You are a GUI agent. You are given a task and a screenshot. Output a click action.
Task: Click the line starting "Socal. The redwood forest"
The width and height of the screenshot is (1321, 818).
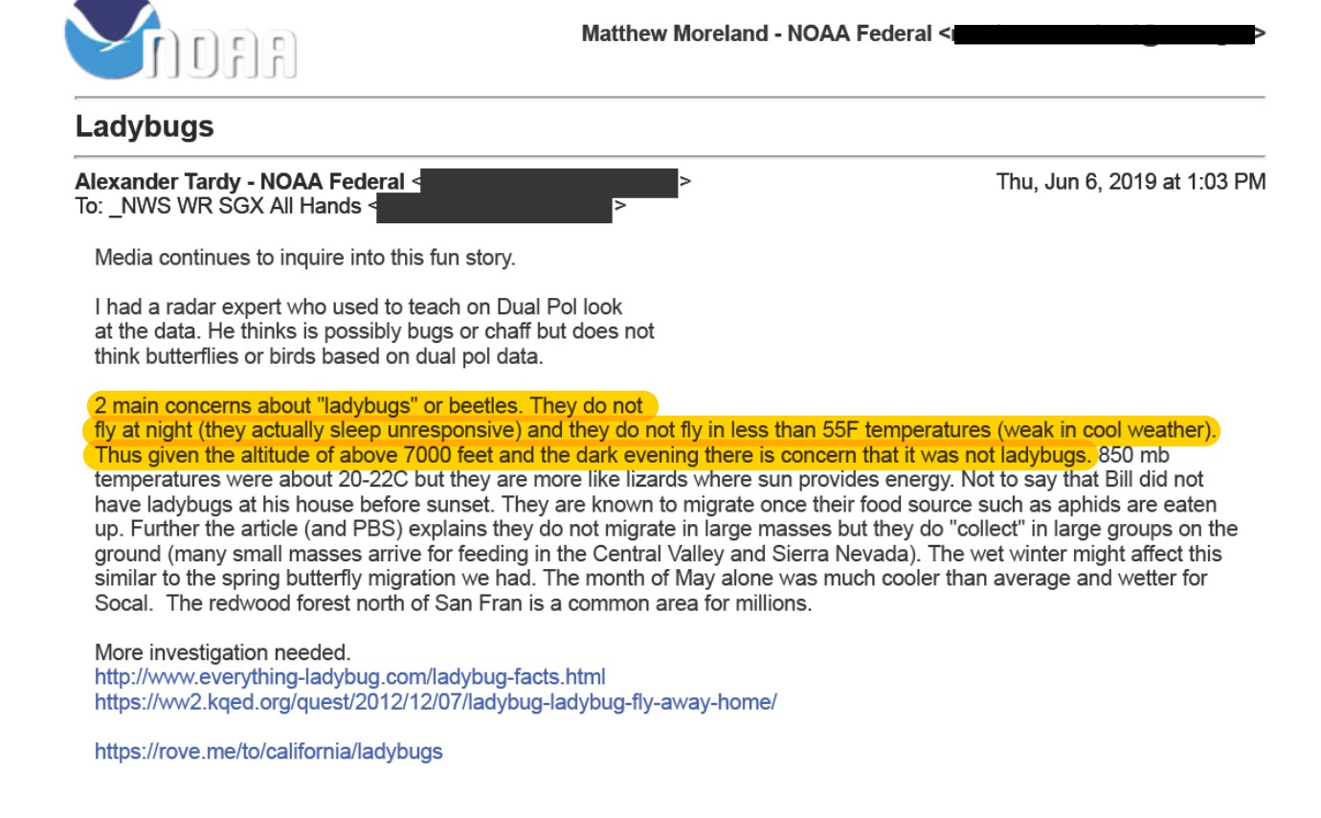click(453, 603)
